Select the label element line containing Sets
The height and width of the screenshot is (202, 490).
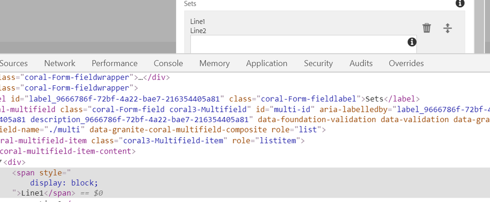pyautogui.click(x=210, y=99)
